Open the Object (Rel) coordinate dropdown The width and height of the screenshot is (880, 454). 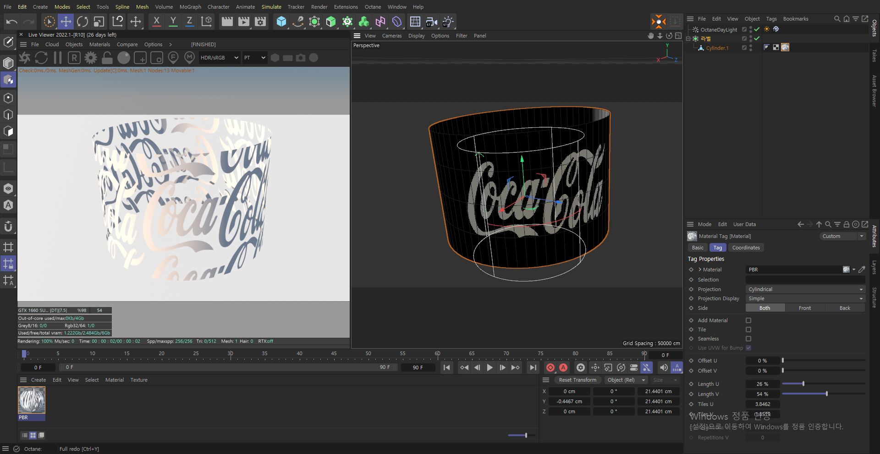(x=625, y=380)
